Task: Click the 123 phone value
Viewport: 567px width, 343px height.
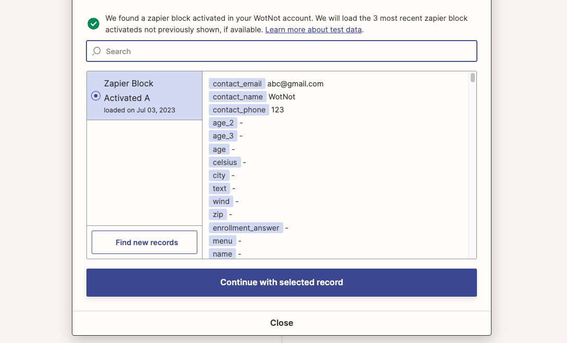Action: coord(278,110)
